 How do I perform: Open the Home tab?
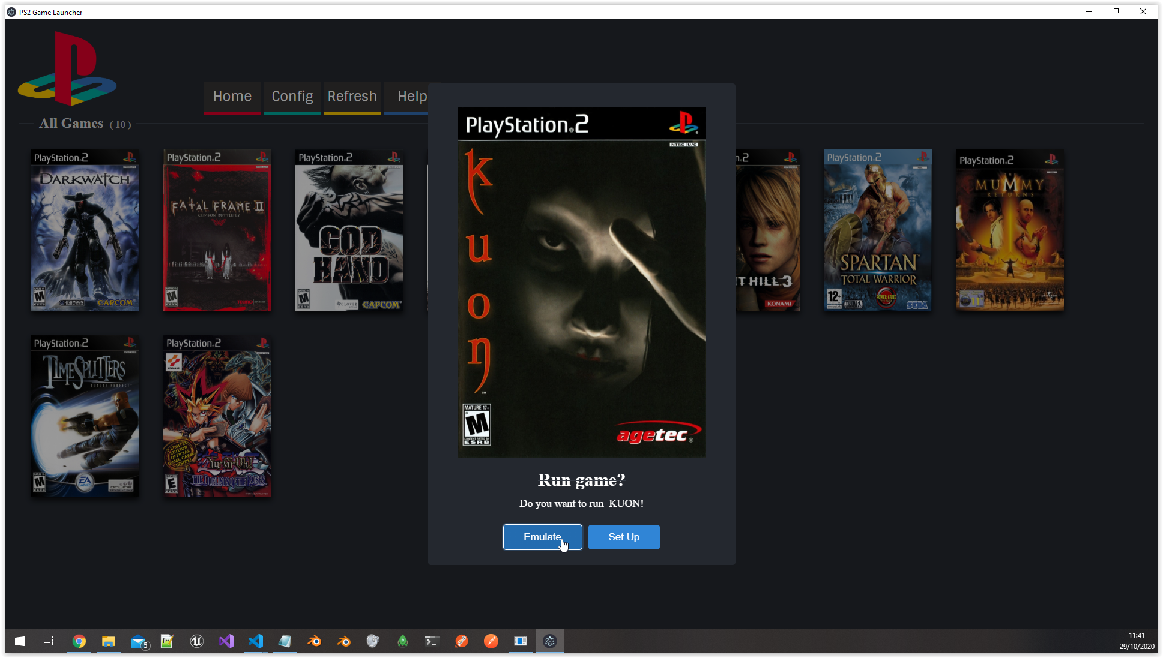(x=232, y=97)
